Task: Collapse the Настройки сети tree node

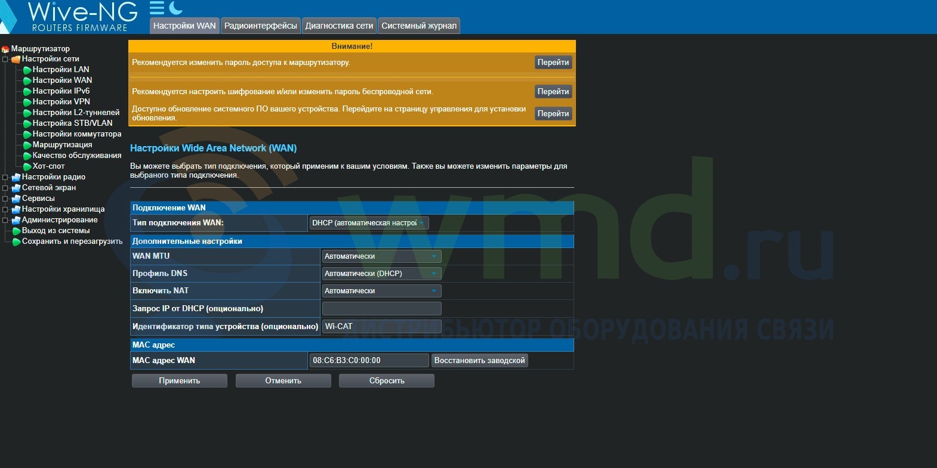Action: pos(5,59)
